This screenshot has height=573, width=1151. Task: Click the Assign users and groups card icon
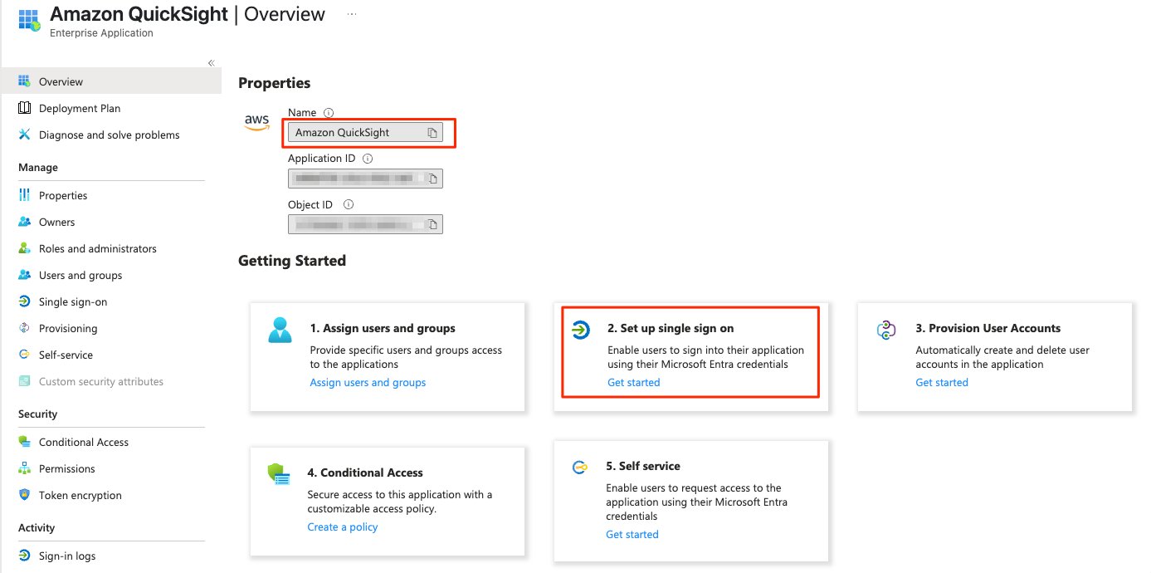(280, 330)
